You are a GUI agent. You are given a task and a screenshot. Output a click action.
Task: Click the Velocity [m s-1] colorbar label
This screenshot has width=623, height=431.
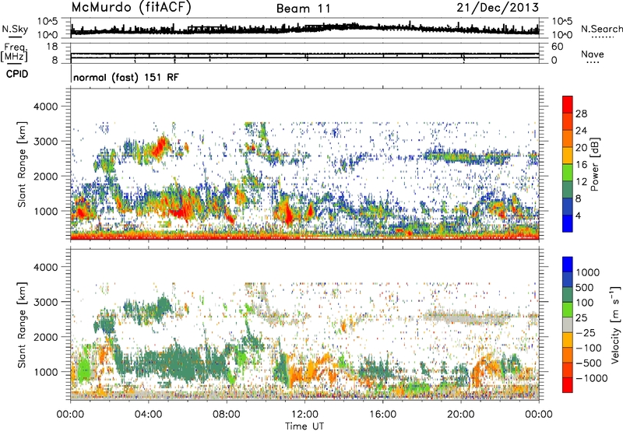point(615,324)
